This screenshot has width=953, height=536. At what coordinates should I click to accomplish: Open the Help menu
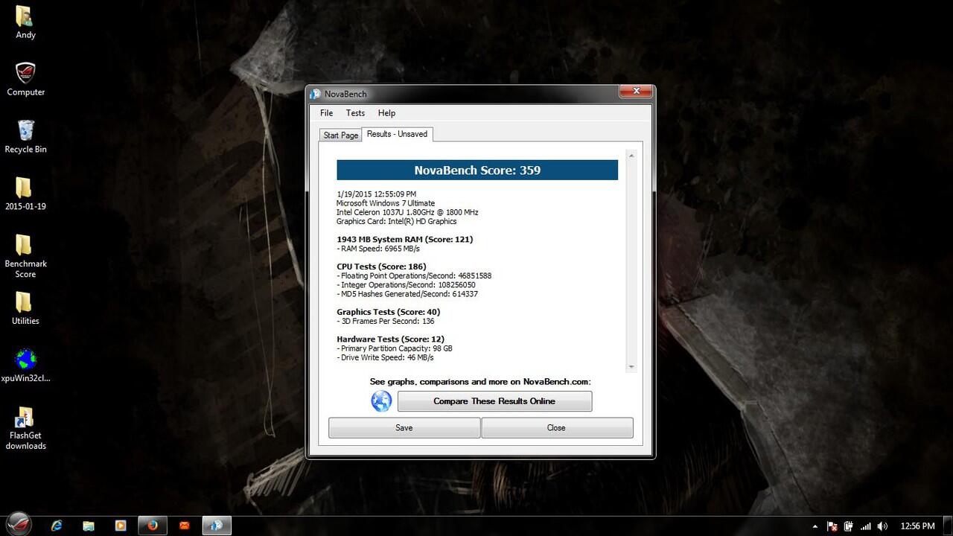(x=386, y=113)
